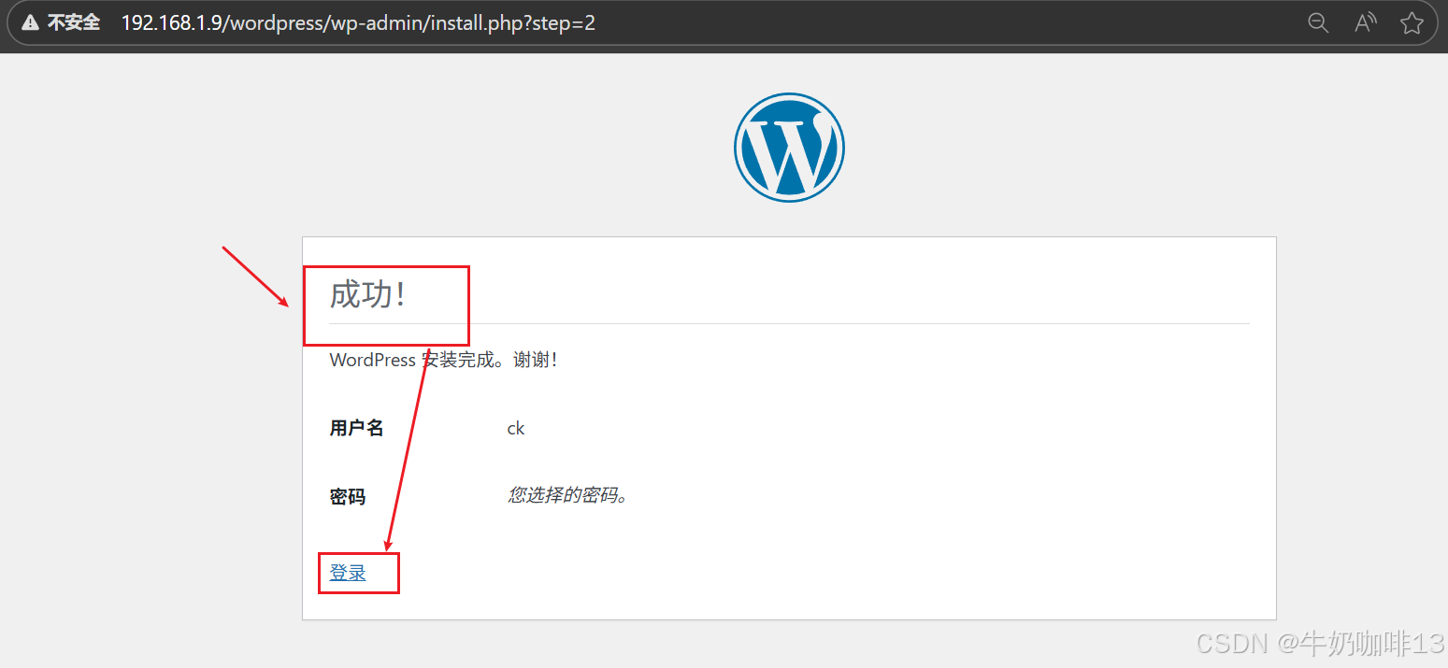Select the URL in the address bar
The image size is (1448, 668).
pyautogui.click(x=358, y=23)
